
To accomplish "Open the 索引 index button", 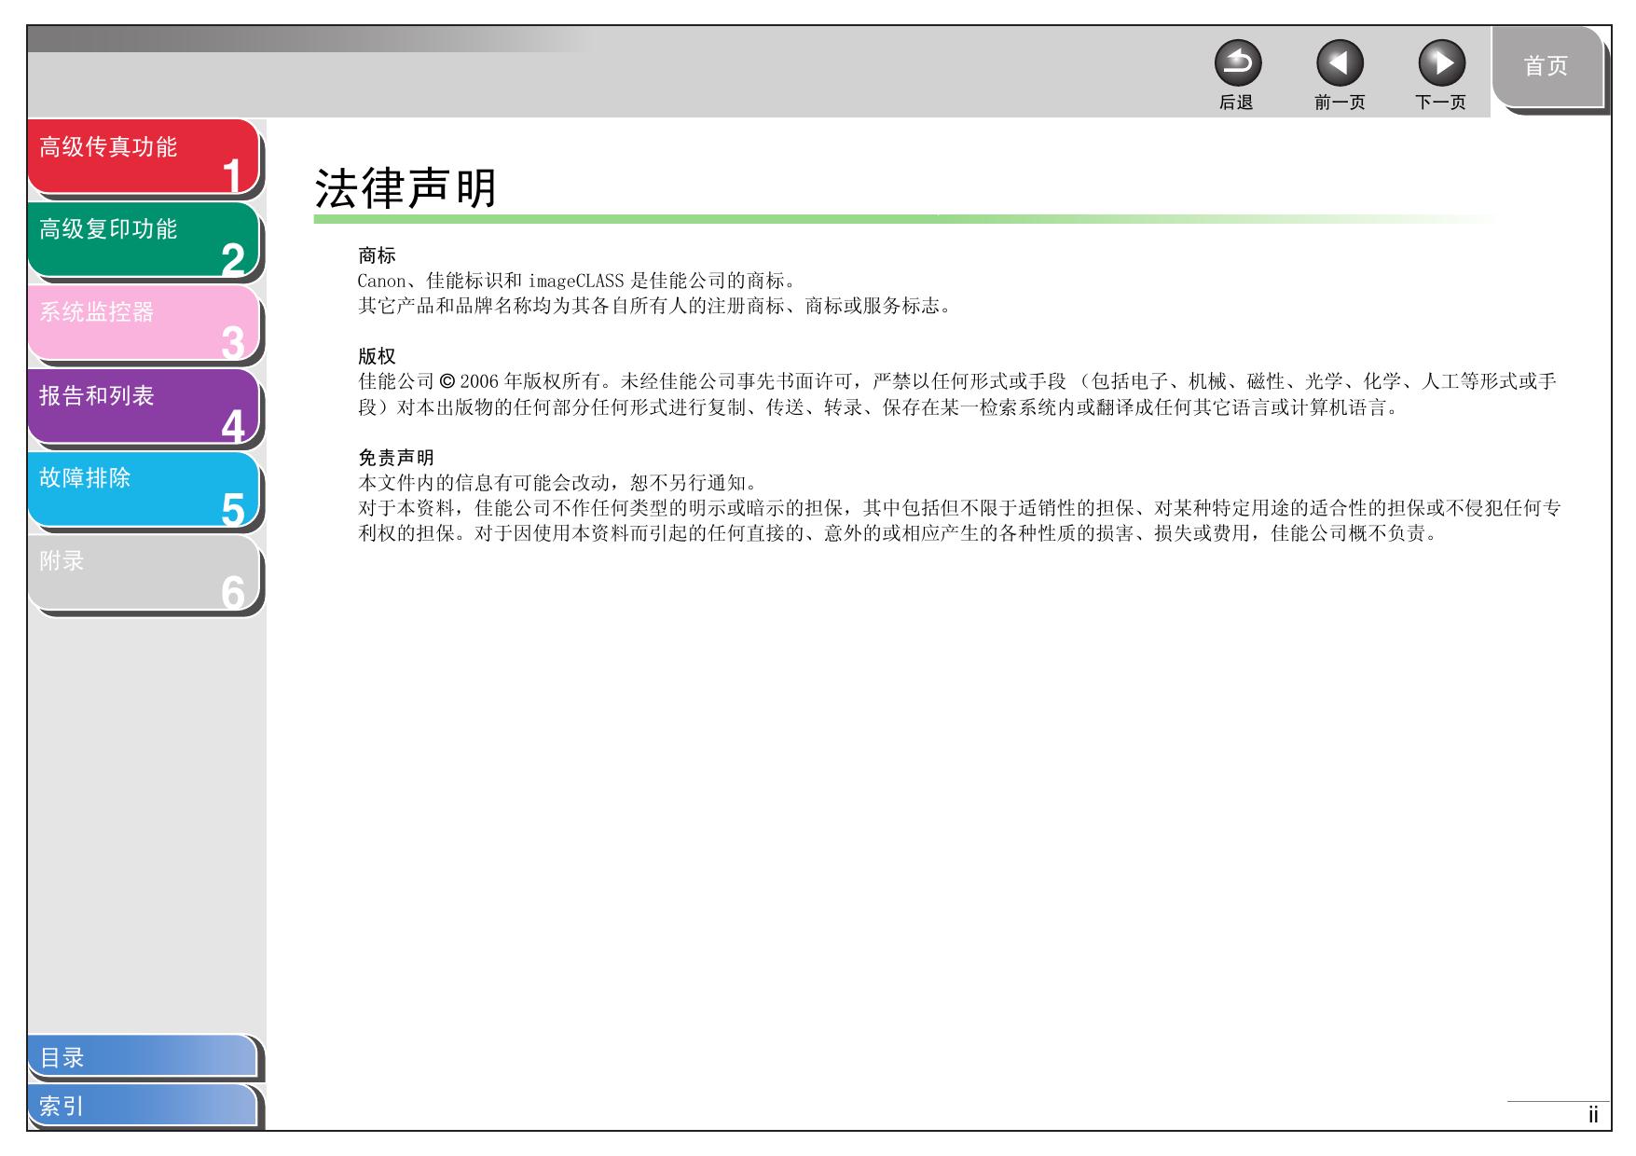I will coord(142,1107).
